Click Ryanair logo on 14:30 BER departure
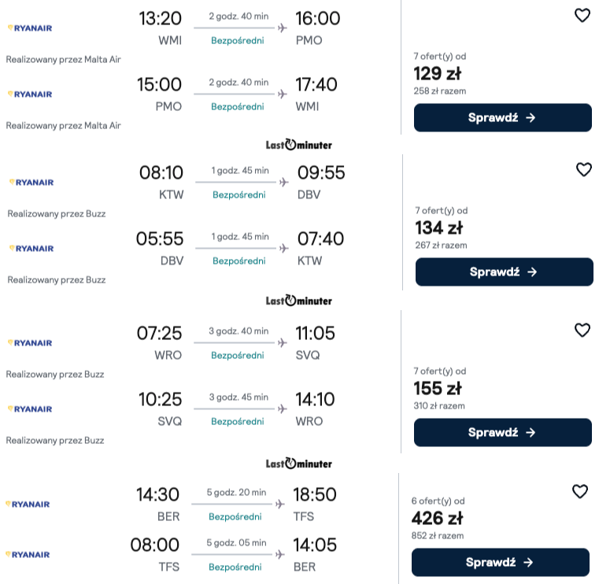599x584 pixels. click(x=28, y=505)
